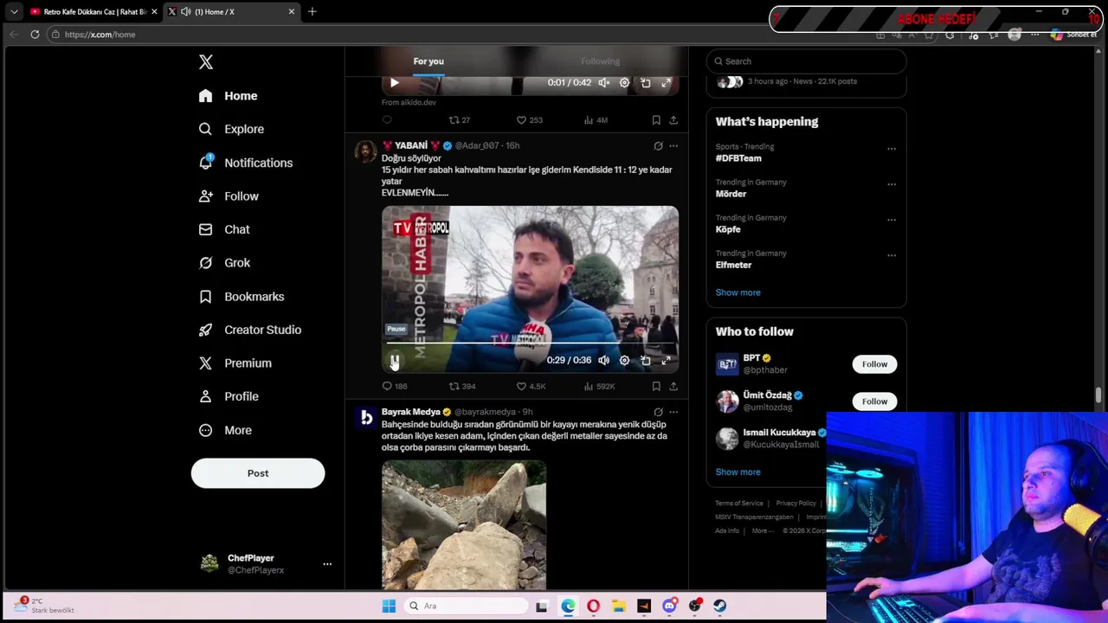This screenshot has width=1108, height=623.
Task: Seek on the YABANİ video progress bar
Action: coord(530,344)
